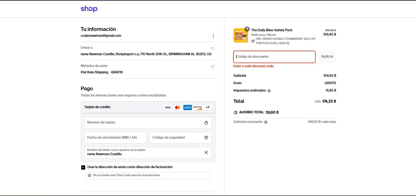Click the Aplicar discount button
Screen dimensions: 416x196
(x=327, y=56)
